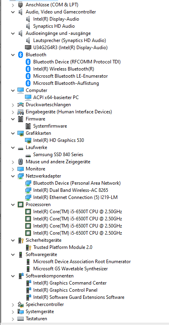Click the Prozessoren category icon
169x325 pixels.
tap(20, 205)
